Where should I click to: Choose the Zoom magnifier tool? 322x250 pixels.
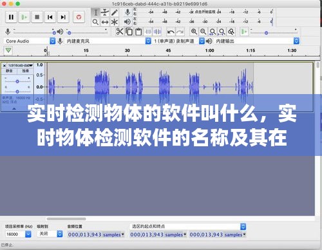95,22
